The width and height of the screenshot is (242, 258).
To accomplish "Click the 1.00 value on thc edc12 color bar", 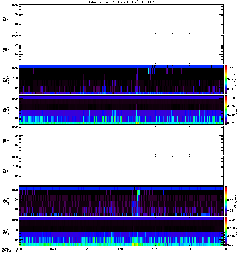I will click(230, 190).
